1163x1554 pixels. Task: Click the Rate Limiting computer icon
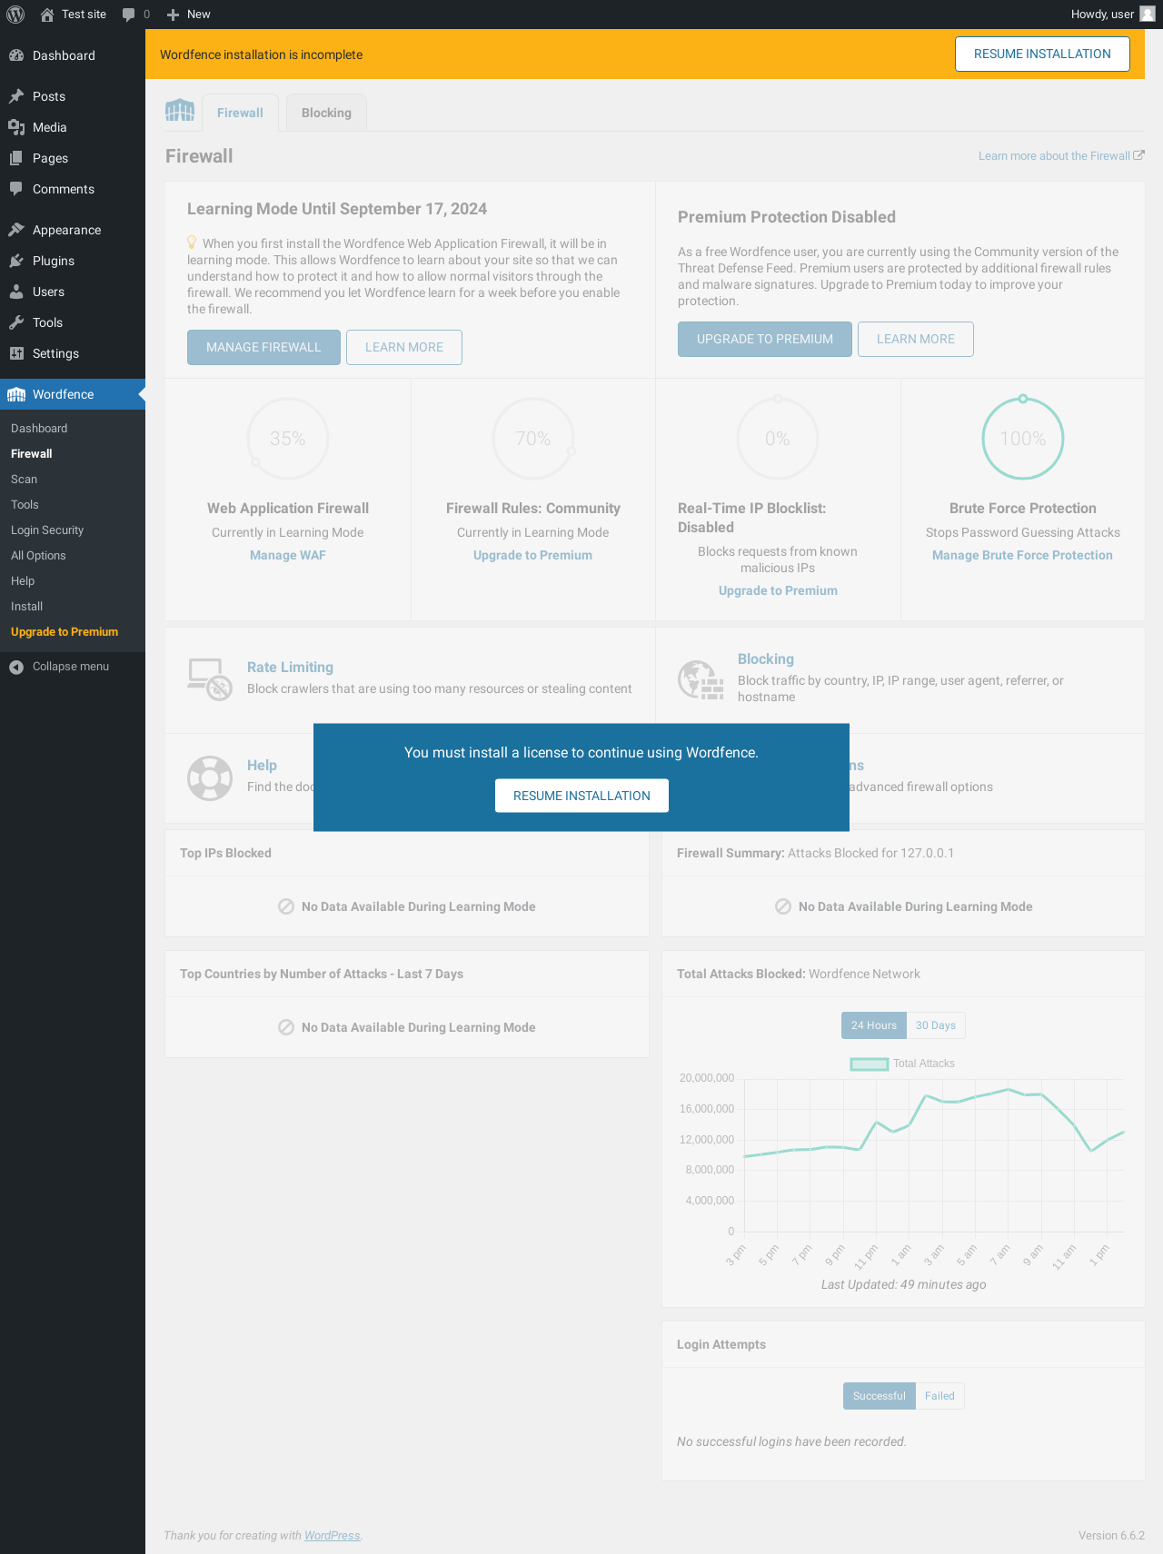coord(210,679)
